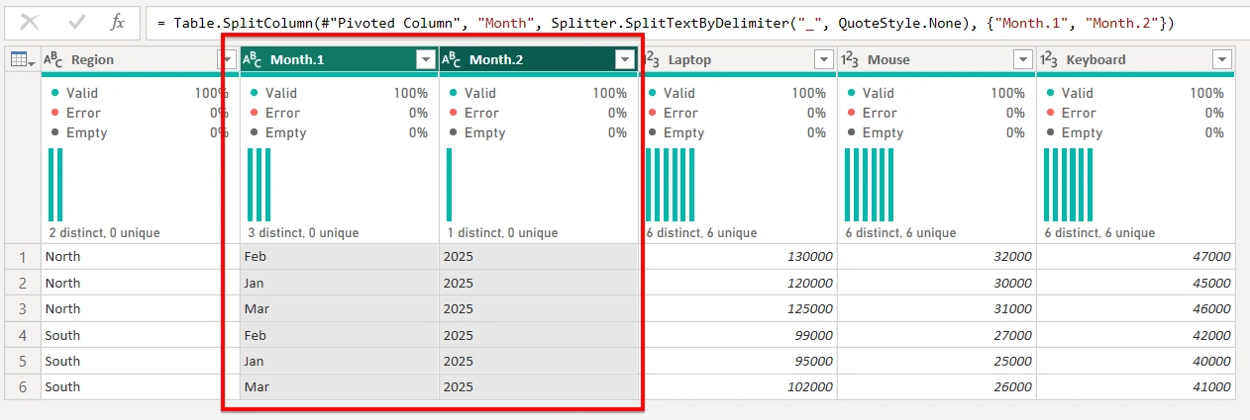This screenshot has width=1250, height=420.
Task: Click the Mouse cell 32000
Action: click(936, 257)
